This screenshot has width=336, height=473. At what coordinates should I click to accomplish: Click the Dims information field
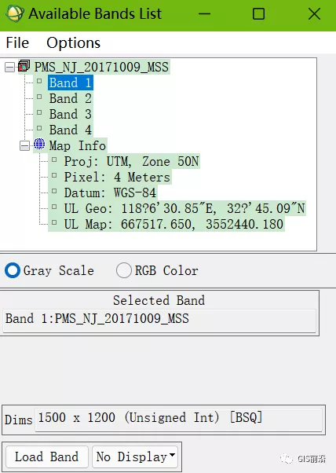[179, 420]
